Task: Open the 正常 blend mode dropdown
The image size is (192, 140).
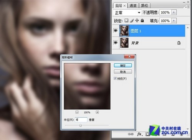Action: (127, 13)
